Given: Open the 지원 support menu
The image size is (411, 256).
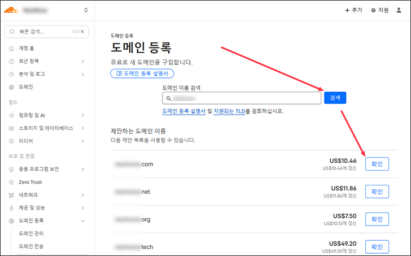Looking at the screenshot, I should click(x=380, y=10).
